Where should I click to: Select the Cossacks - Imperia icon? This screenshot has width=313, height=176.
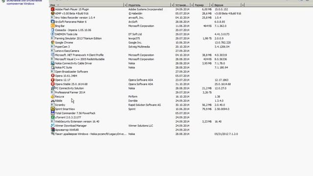tap(53, 30)
